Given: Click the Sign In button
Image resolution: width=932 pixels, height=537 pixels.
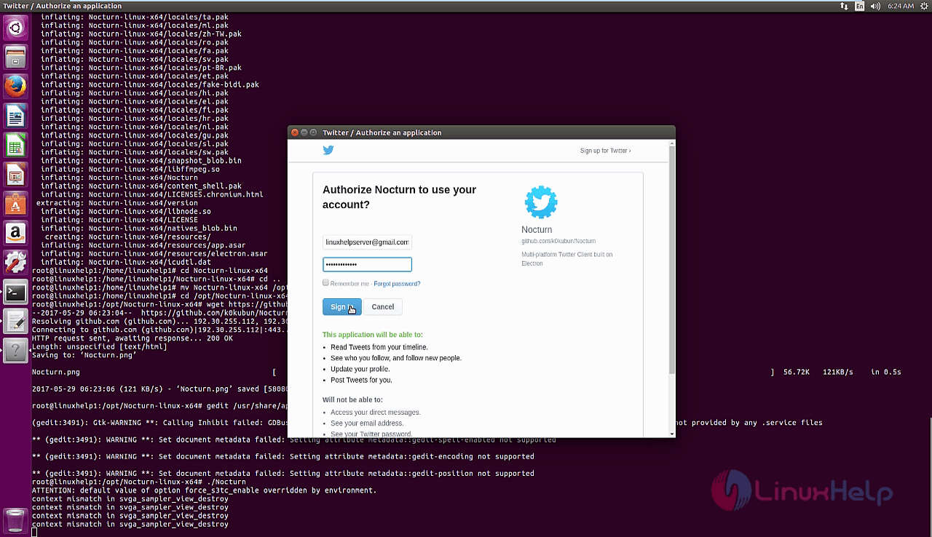Looking at the screenshot, I should coord(341,307).
